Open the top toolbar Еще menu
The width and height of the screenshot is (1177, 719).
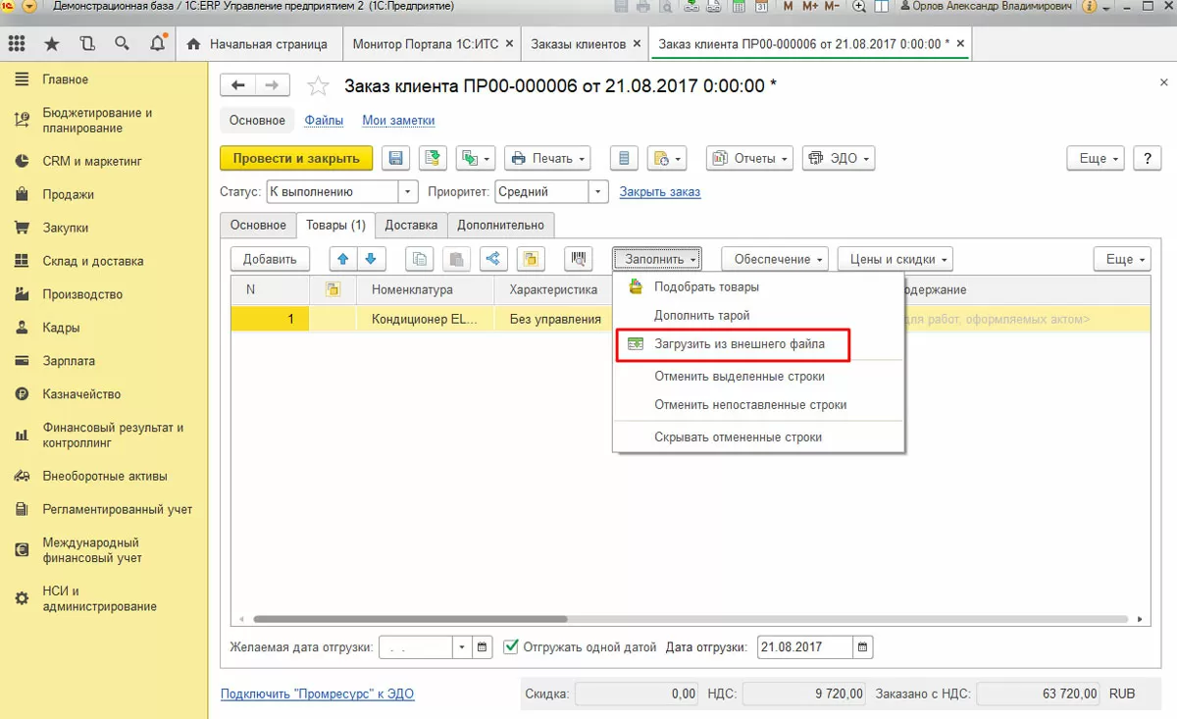[1096, 158]
